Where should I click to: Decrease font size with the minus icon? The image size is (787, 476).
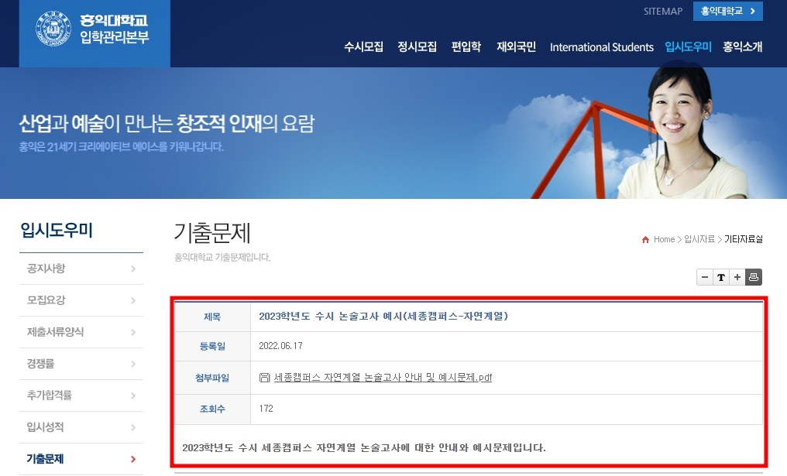tap(705, 277)
